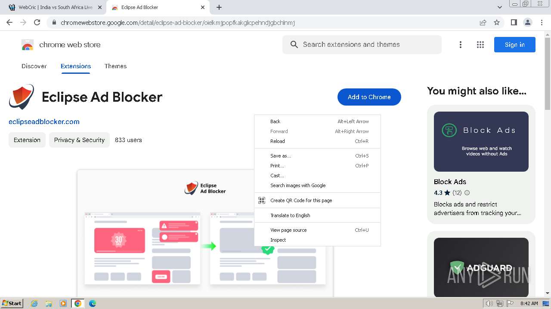
Task: Open the Windows Start button
Action: pyautogui.click(x=12, y=303)
